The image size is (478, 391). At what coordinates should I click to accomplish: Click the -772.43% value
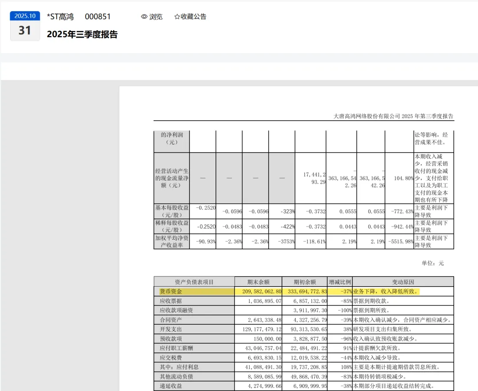[402, 211]
